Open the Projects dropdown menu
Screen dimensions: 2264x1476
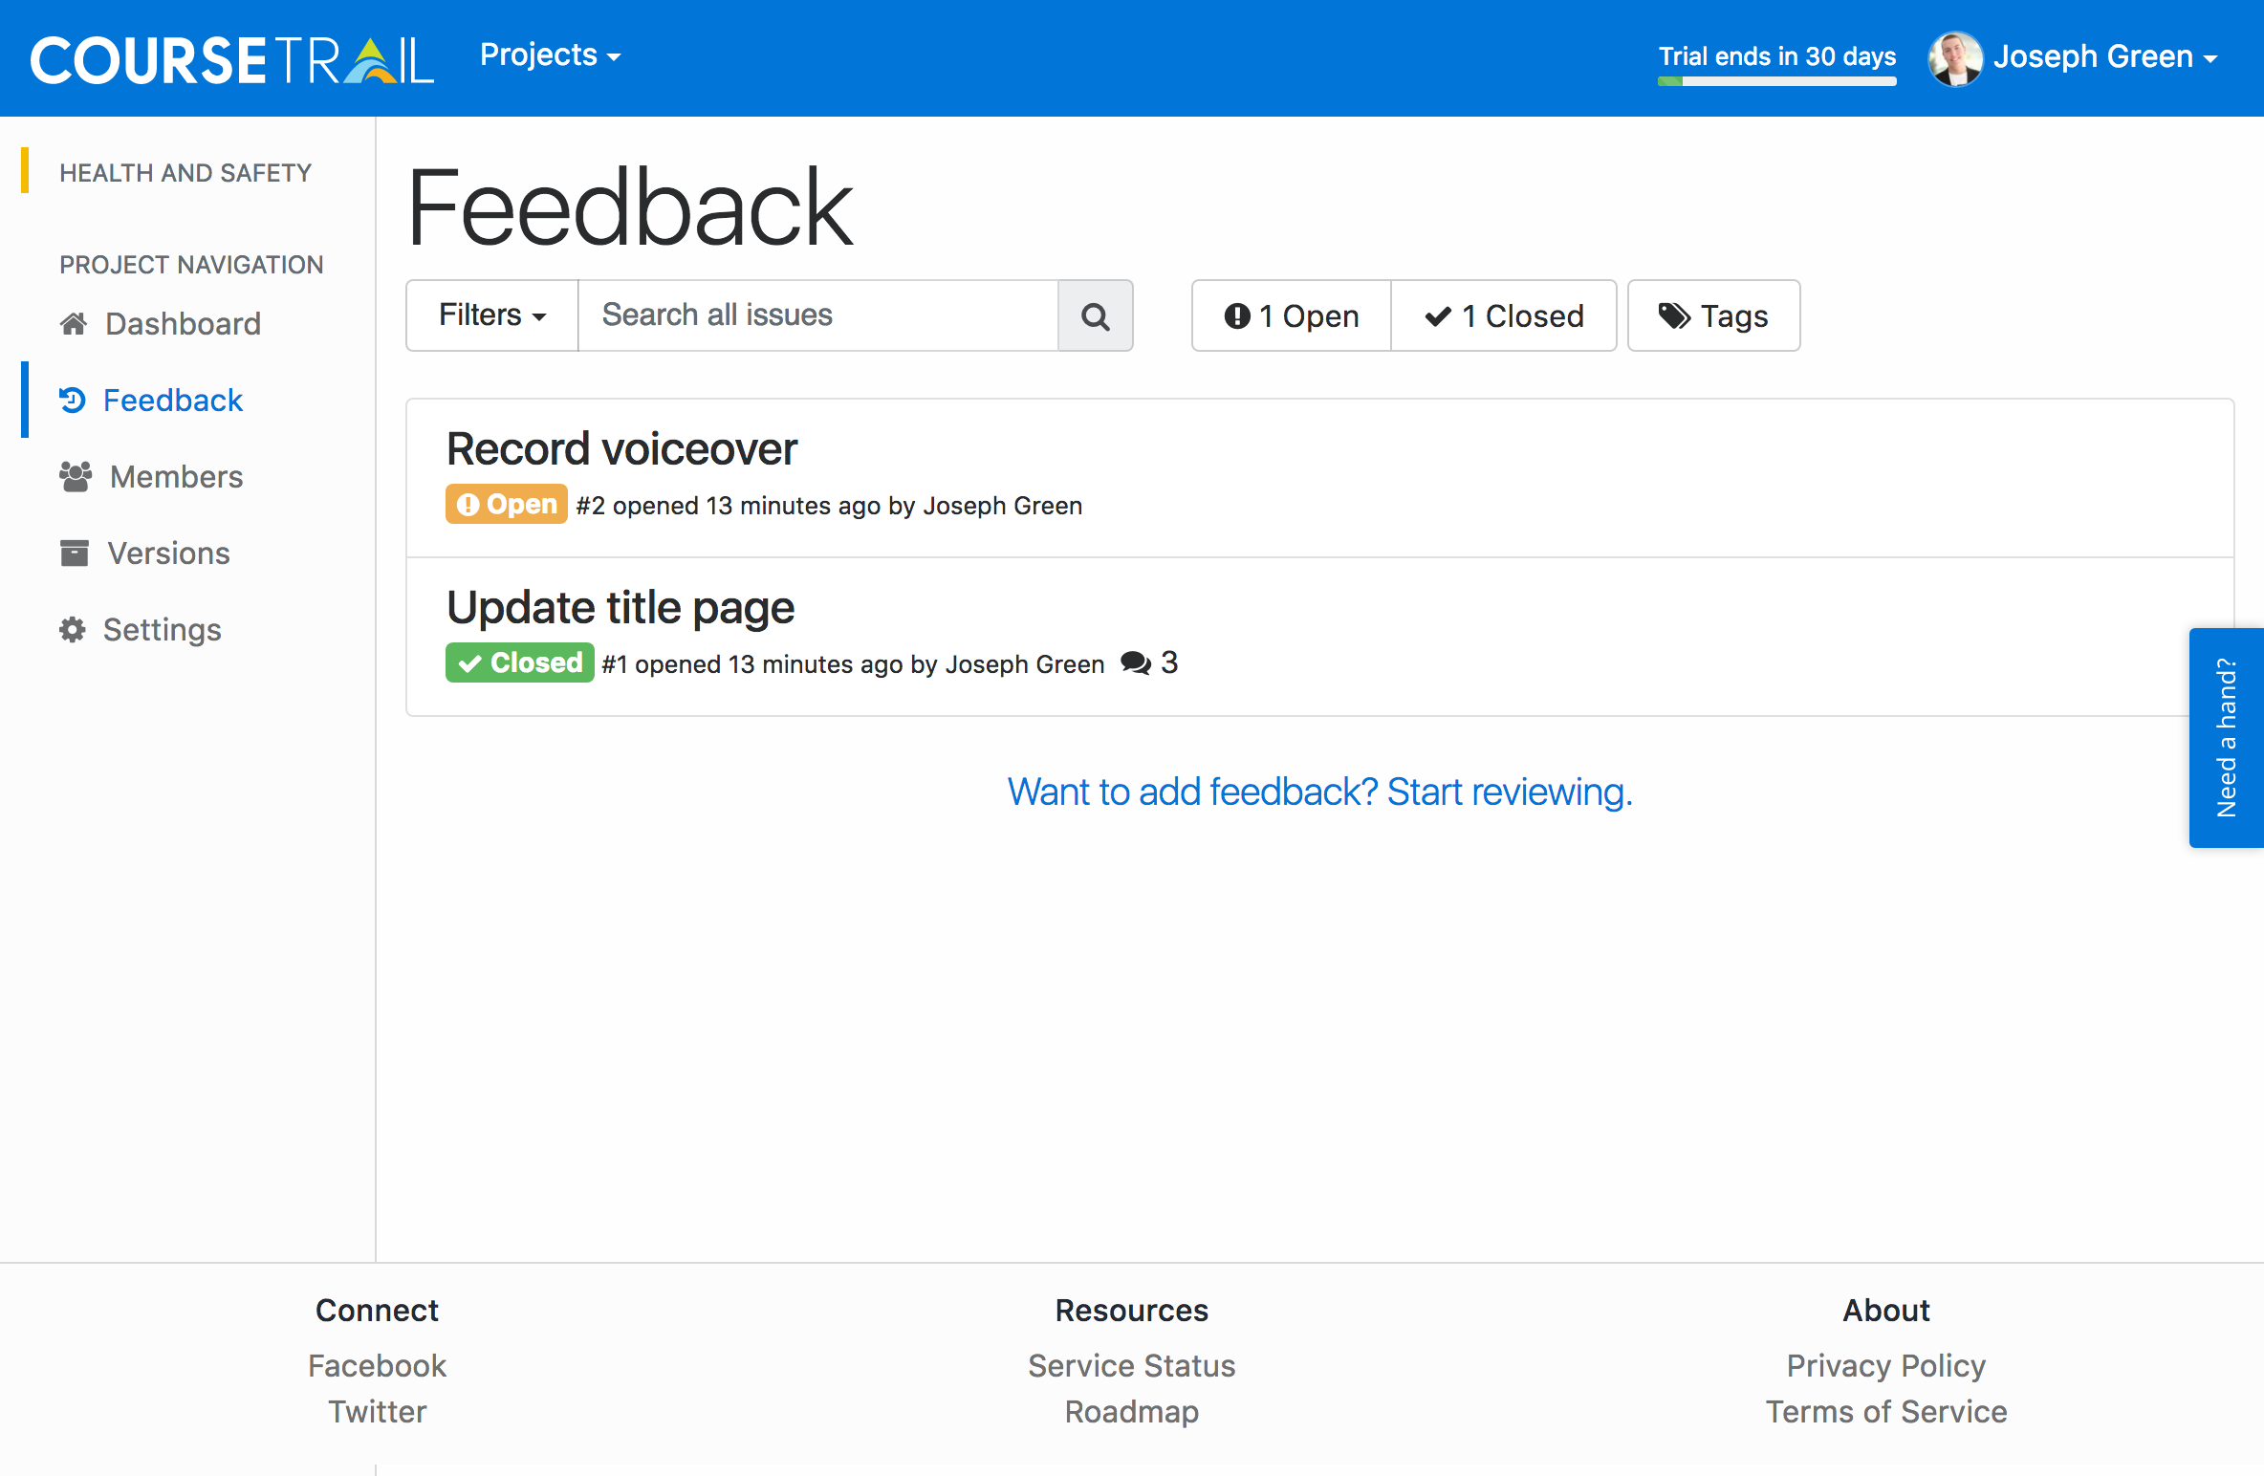550,55
